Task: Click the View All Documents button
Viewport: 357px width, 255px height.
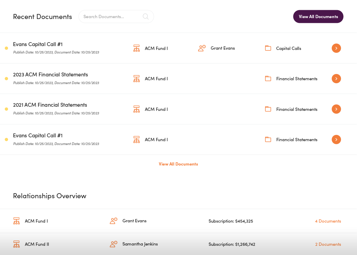Action: coord(318,17)
